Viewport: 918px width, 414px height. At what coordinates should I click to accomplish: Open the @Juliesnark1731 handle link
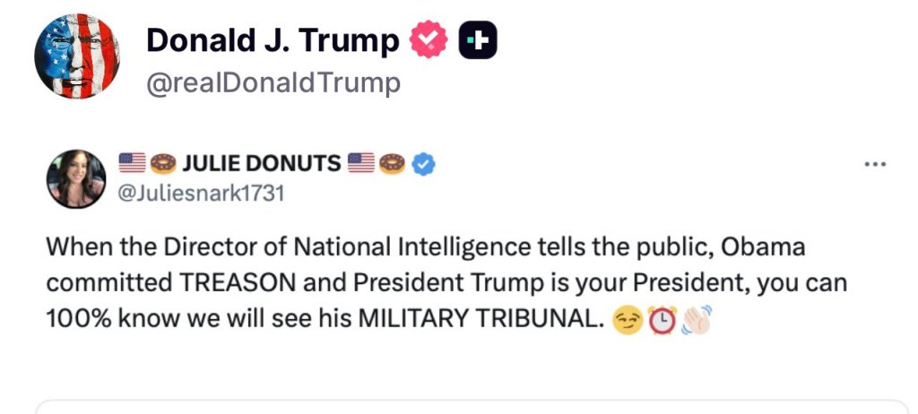click(x=201, y=193)
